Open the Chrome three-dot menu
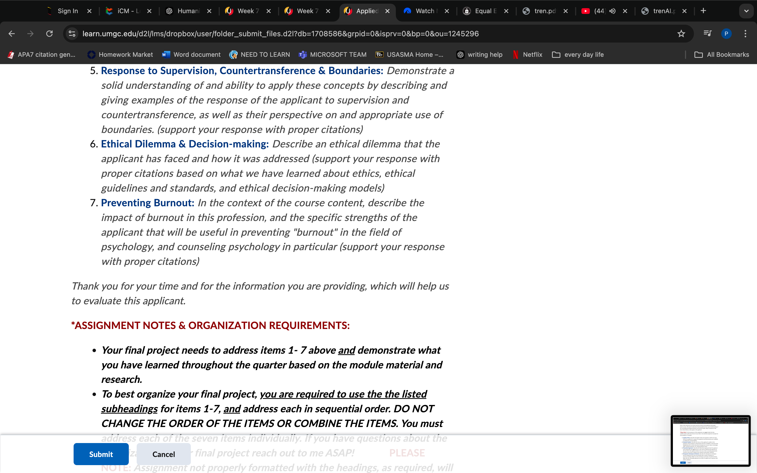 coord(745,33)
